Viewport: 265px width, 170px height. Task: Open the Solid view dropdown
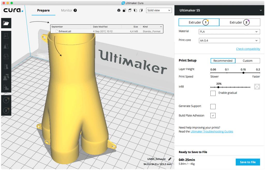tap(159, 10)
